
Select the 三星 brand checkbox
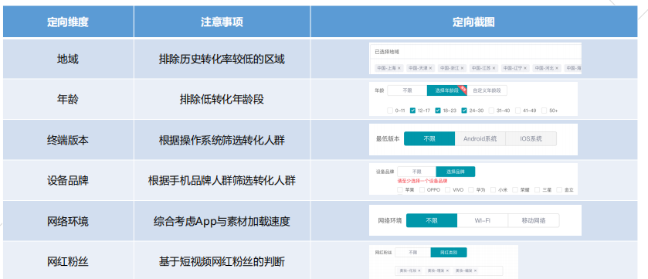click(537, 190)
